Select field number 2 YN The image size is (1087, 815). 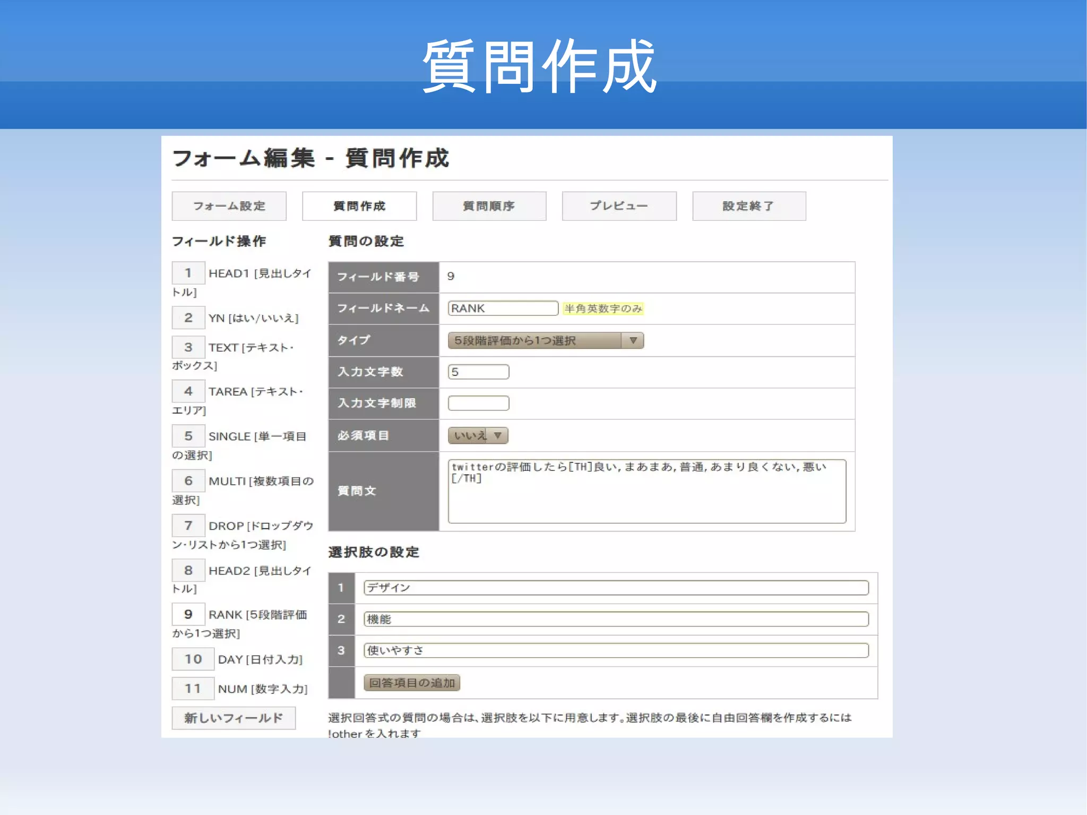coord(188,318)
